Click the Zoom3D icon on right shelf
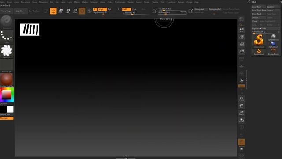This screenshot has width=282, height=159. coord(241,113)
